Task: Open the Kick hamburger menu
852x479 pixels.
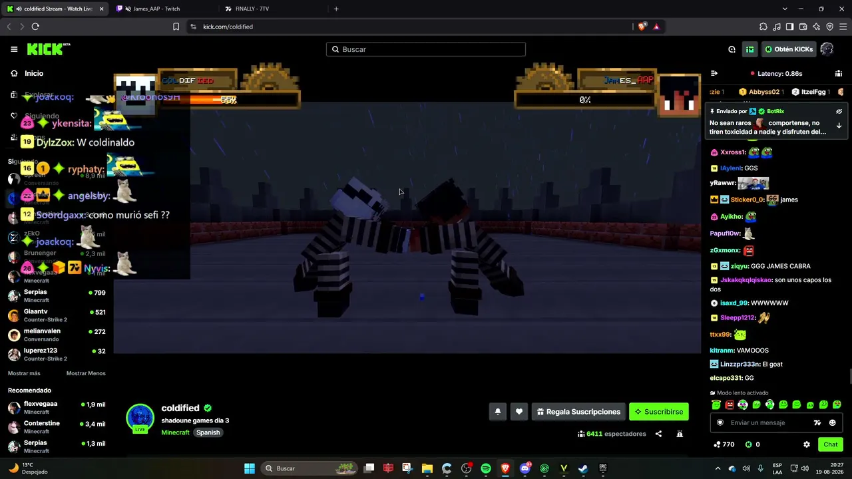Action: point(14,49)
